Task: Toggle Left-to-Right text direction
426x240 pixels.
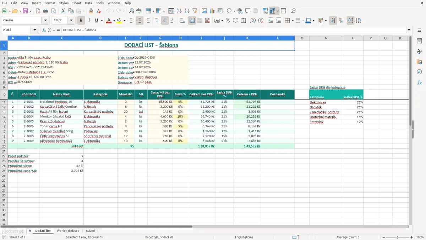Action: [333, 21]
